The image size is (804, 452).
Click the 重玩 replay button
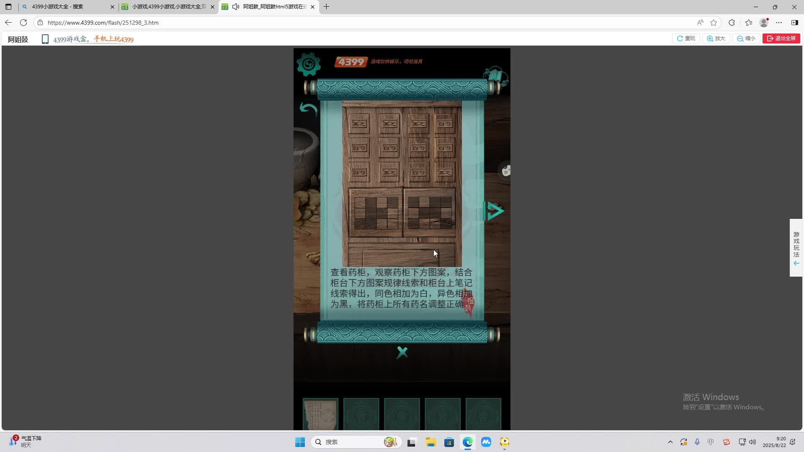686,39
